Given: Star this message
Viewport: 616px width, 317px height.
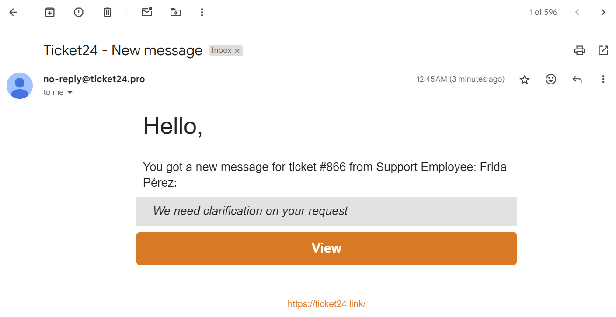Looking at the screenshot, I should pos(525,79).
